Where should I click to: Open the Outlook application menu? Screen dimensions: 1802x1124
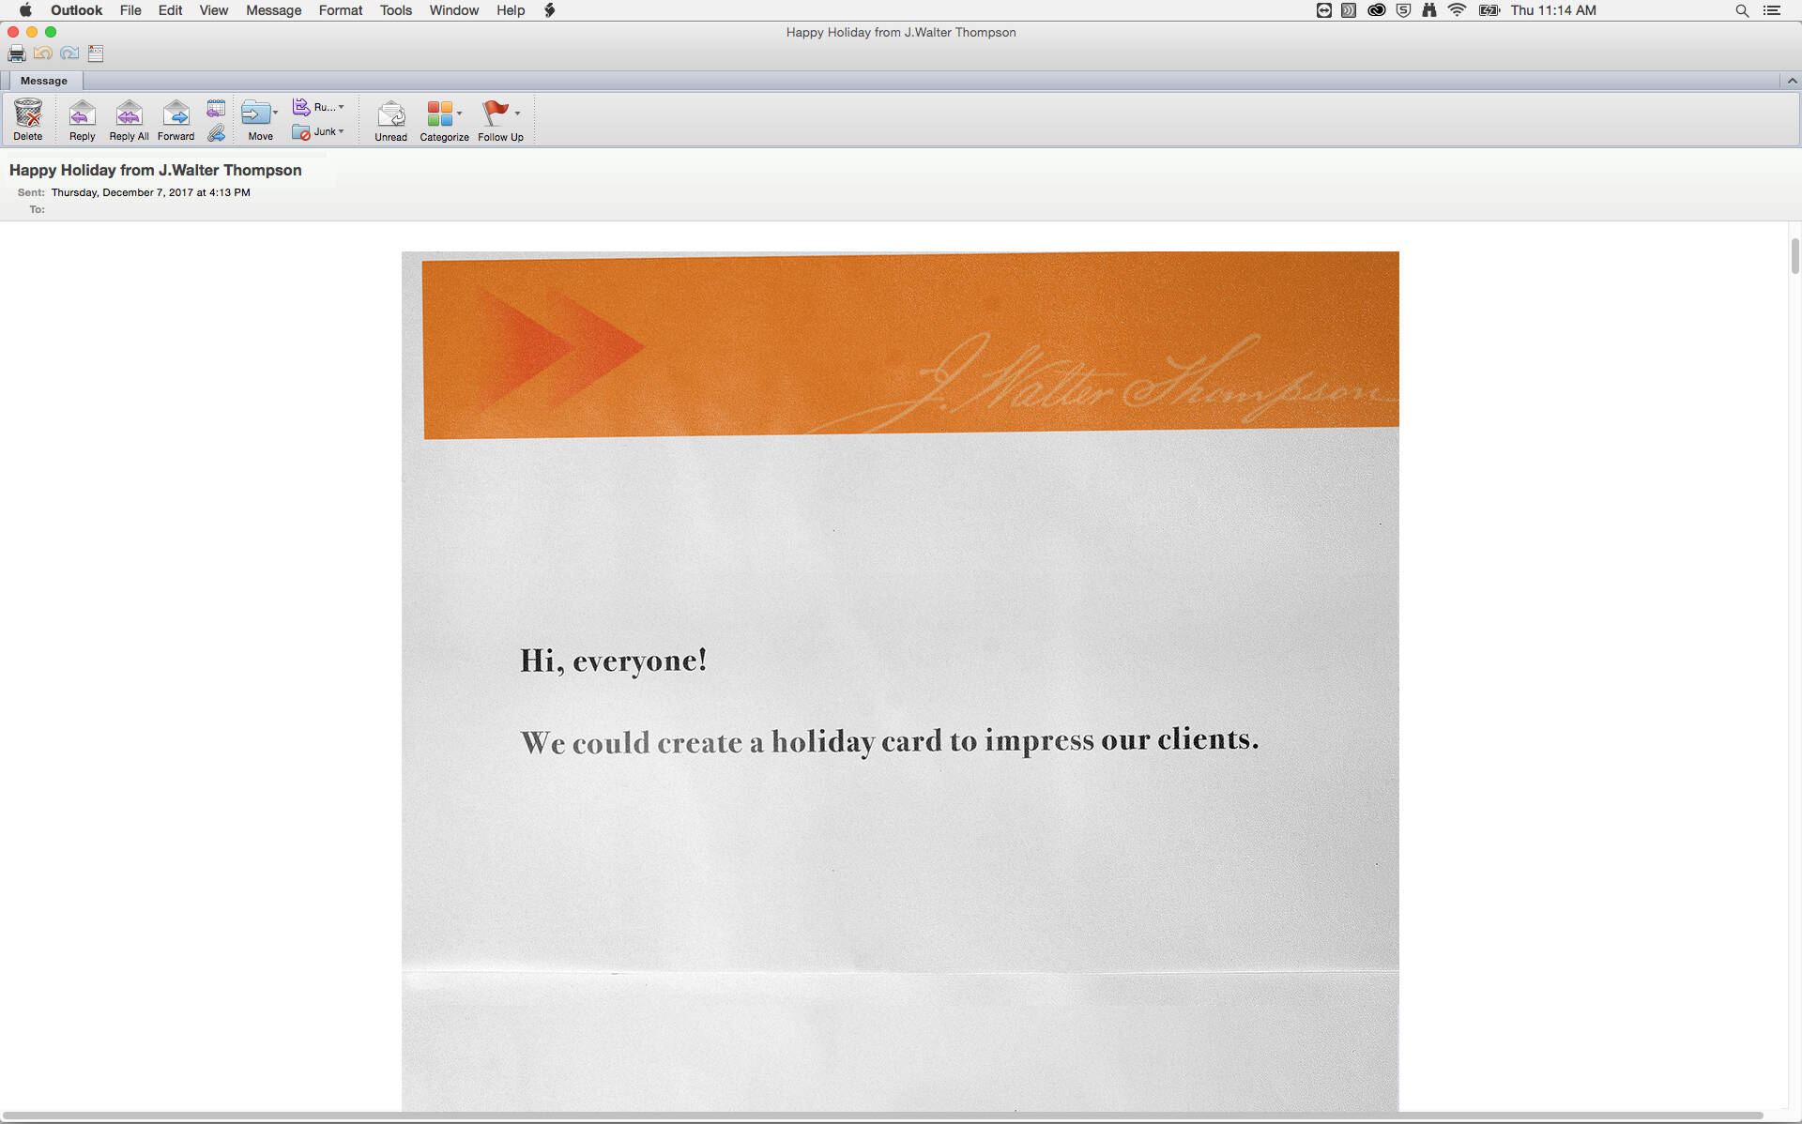tap(76, 10)
